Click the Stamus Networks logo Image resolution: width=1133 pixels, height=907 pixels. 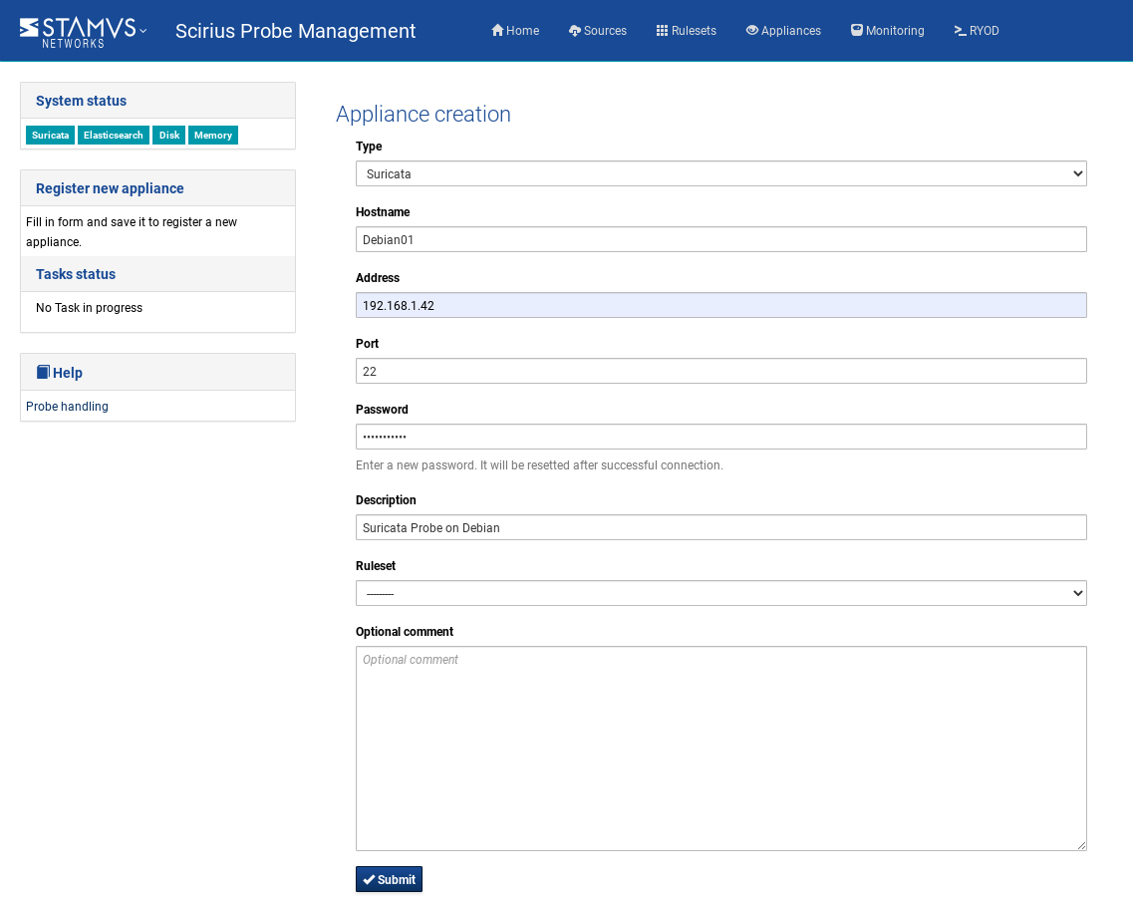click(77, 31)
